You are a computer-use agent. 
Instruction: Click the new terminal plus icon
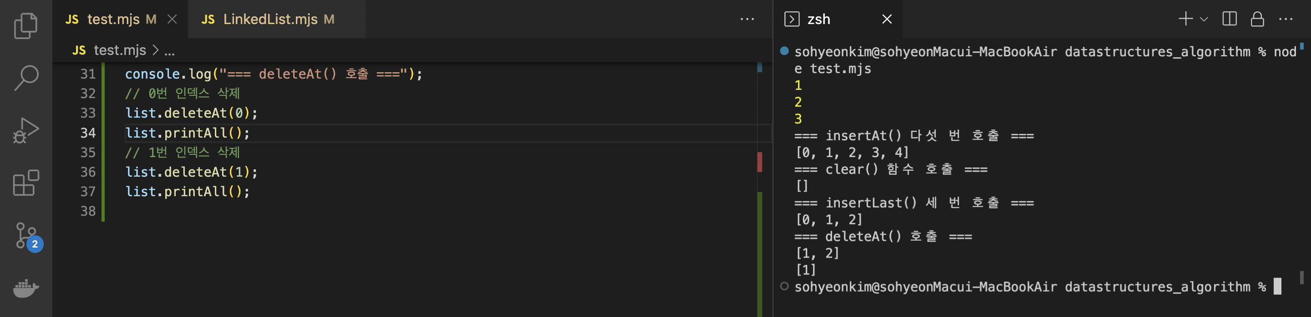click(1185, 20)
